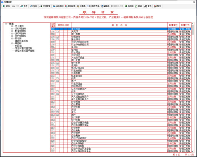Select the 1002 银行存款 row
The image size is (197, 157).
click(x=121, y=34)
